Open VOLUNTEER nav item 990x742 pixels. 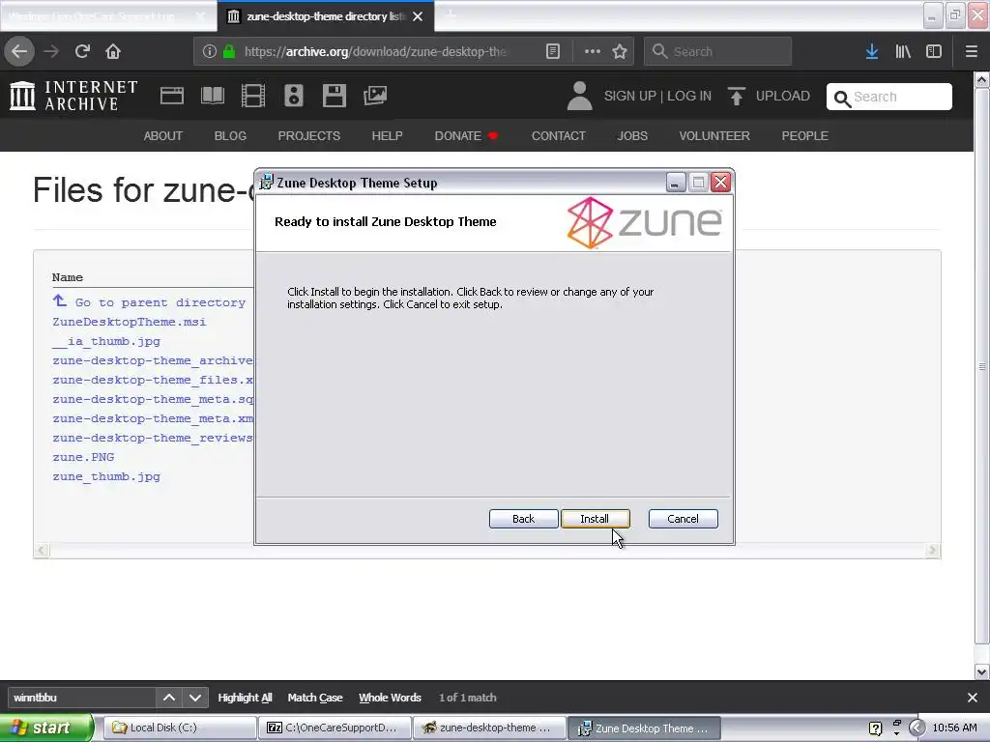click(x=714, y=135)
